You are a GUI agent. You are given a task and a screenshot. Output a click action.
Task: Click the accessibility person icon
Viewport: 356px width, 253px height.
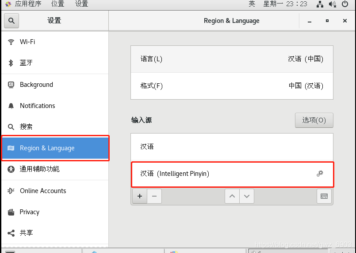click(11, 169)
